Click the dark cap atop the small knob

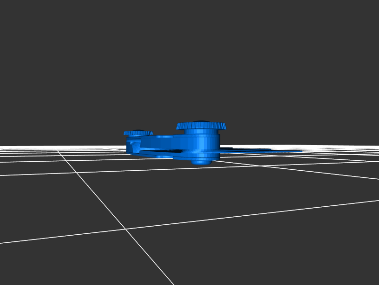coord(138,130)
